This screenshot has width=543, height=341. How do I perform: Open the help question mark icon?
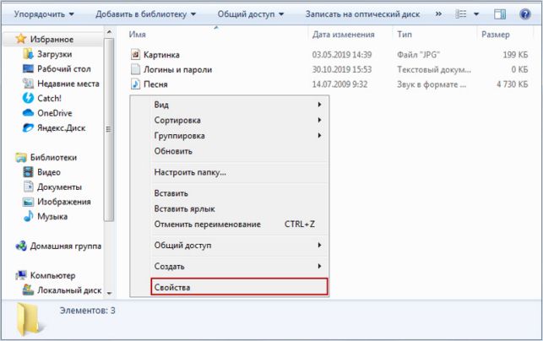pos(525,14)
